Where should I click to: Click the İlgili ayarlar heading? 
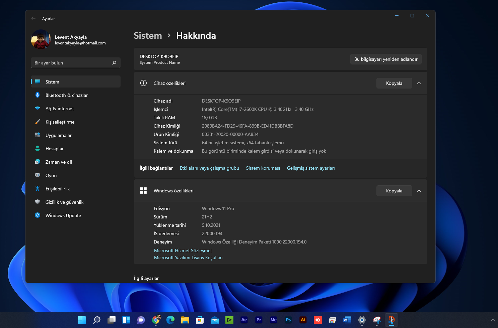point(146,278)
